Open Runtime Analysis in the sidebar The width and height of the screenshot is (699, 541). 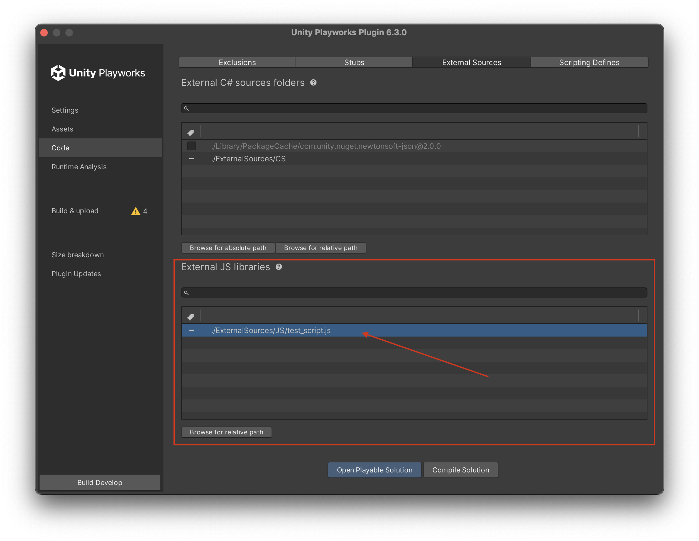pos(79,167)
